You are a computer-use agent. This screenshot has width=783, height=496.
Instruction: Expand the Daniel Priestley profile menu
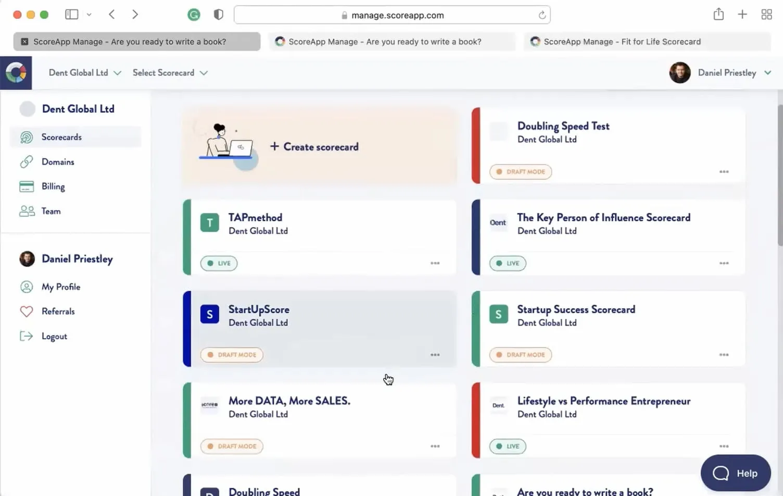coord(734,72)
